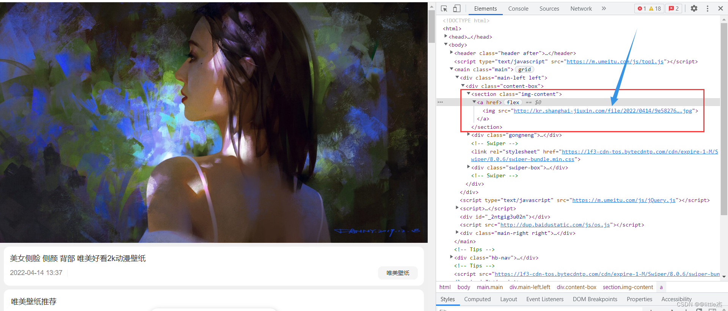Select div.content-box breadcrumb
Image resolution: width=728 pixels, height=311 pixels.
[576, 287]
